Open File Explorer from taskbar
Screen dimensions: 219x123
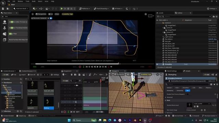point(105,120)
